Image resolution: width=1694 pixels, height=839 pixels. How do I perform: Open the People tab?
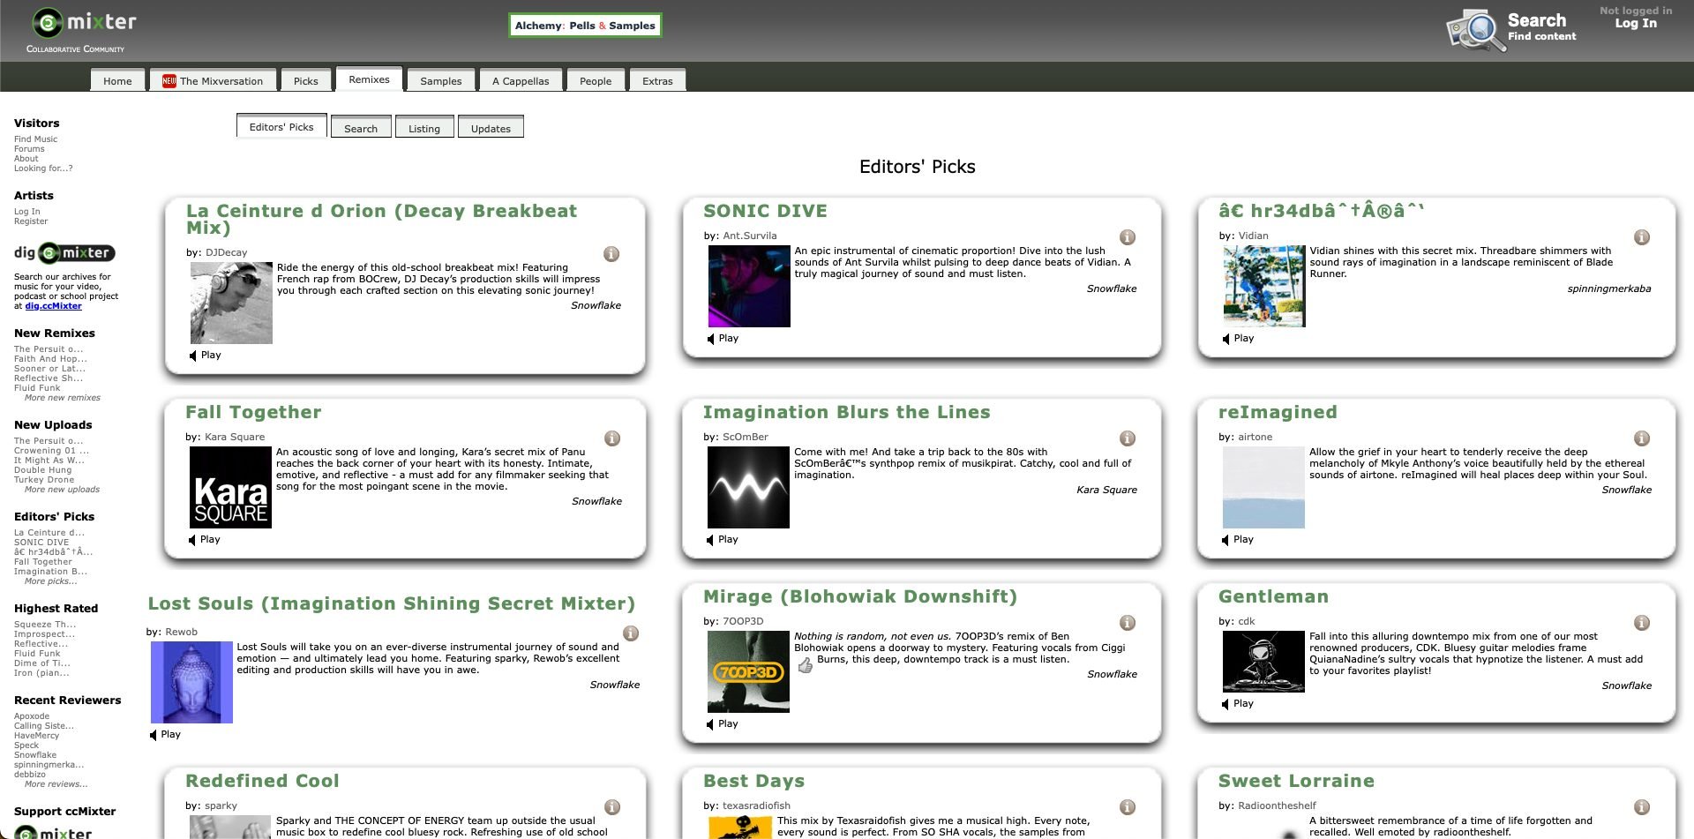tap(596, 81)
